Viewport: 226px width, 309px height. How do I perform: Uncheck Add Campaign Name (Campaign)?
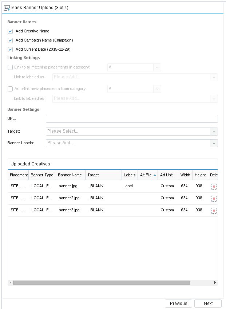10,40
